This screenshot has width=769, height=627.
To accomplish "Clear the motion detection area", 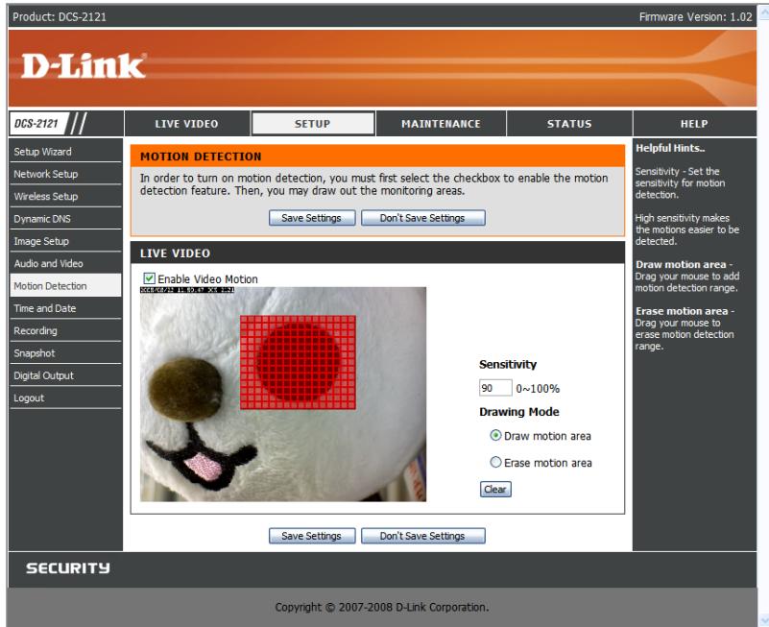I will pyautogui.click(x=495, y=489).
